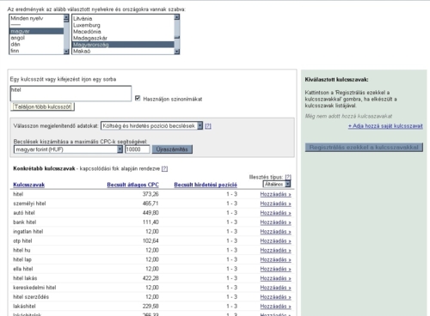This screenshot has width=430, height=316.
Task: Click the max CPC field showing 10000
Action: pyautogui.click(x=138, y=149)
